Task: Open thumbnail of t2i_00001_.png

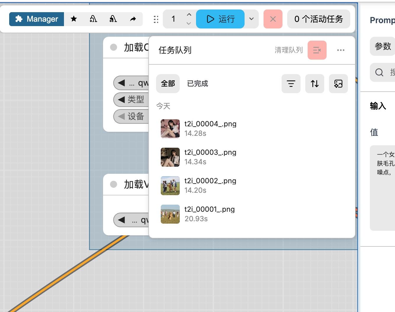Action: pos(170,214)
